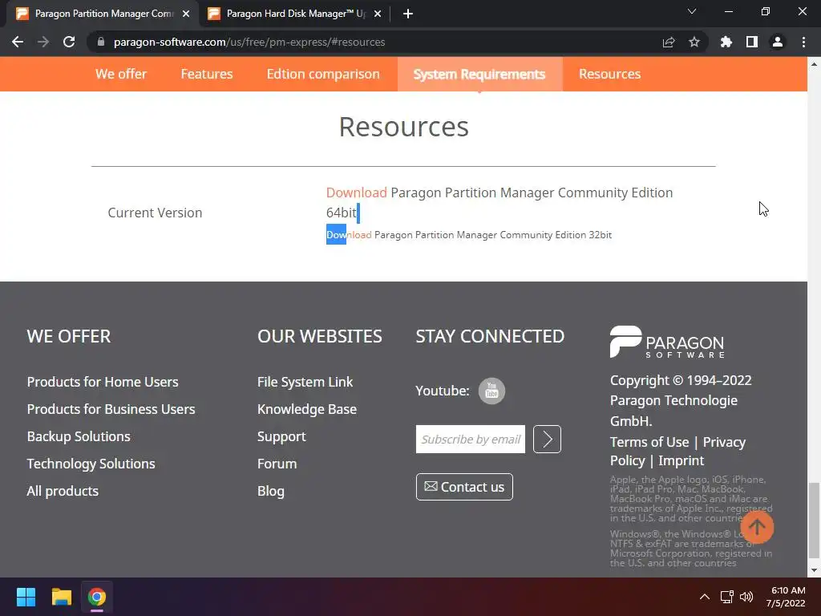The height and width of the screenshot is (616, 821).
Task: Open the clock and date panel
Action: [786, 597]
